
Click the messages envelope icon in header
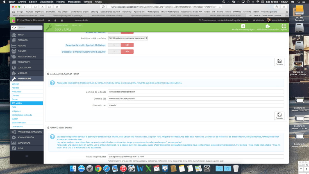(62, 20)
